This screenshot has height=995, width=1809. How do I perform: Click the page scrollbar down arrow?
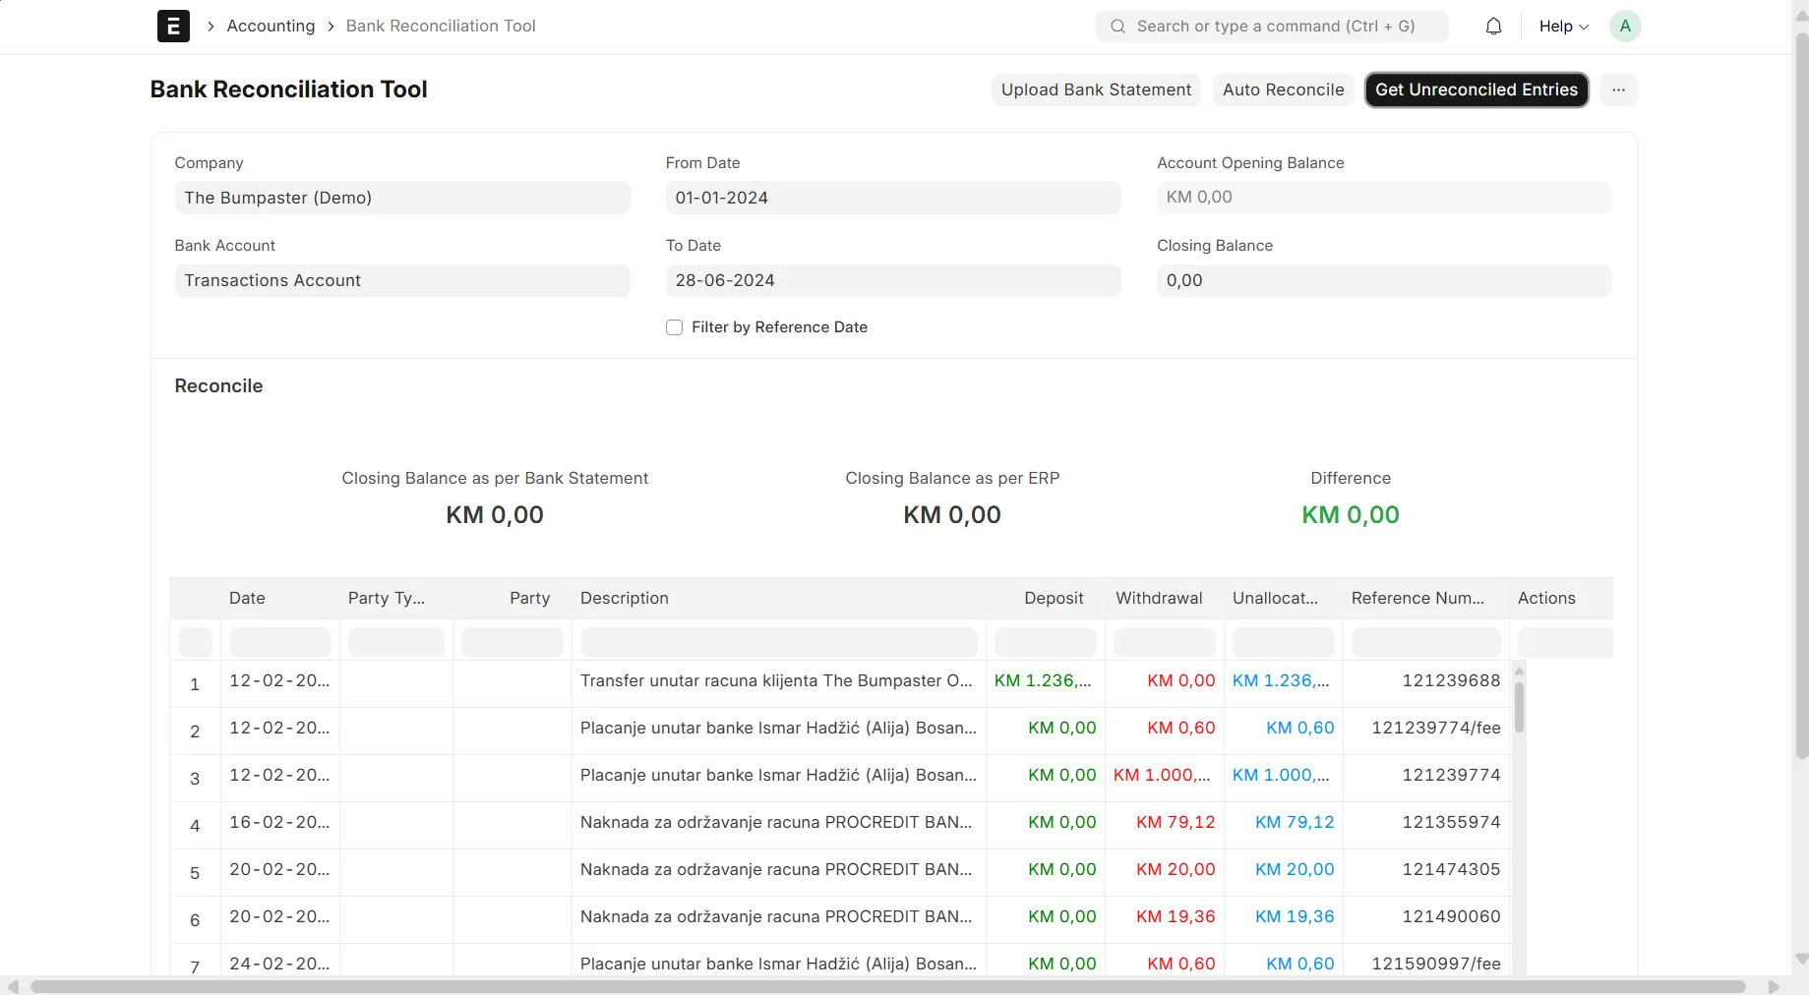[x=1801, y=959]
